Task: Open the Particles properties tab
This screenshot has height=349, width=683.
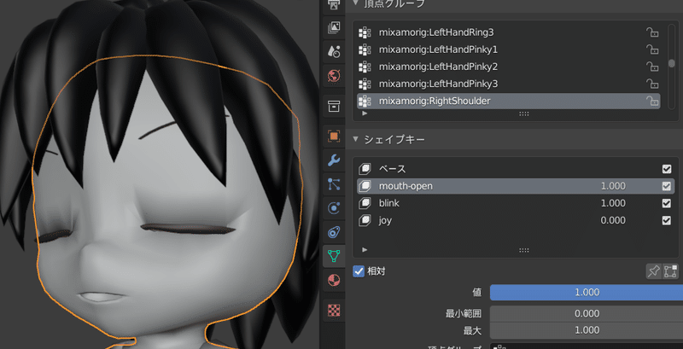Action: 334,184
